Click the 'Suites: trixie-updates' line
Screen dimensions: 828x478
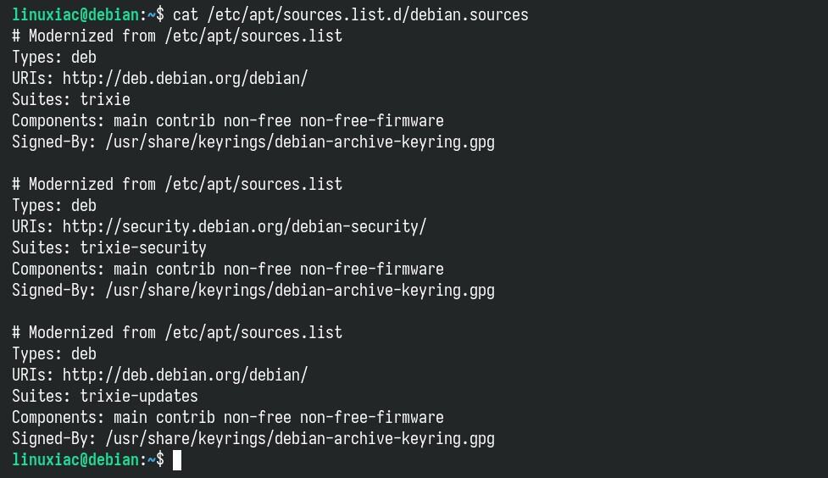(105, 396)
